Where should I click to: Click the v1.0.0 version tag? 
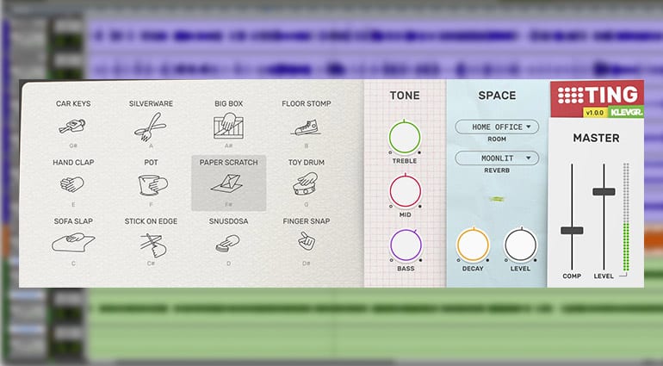(x=595, y=113)
